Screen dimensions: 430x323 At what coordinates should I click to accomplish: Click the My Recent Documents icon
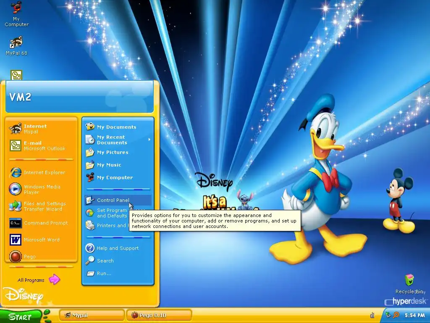[90, 140]
